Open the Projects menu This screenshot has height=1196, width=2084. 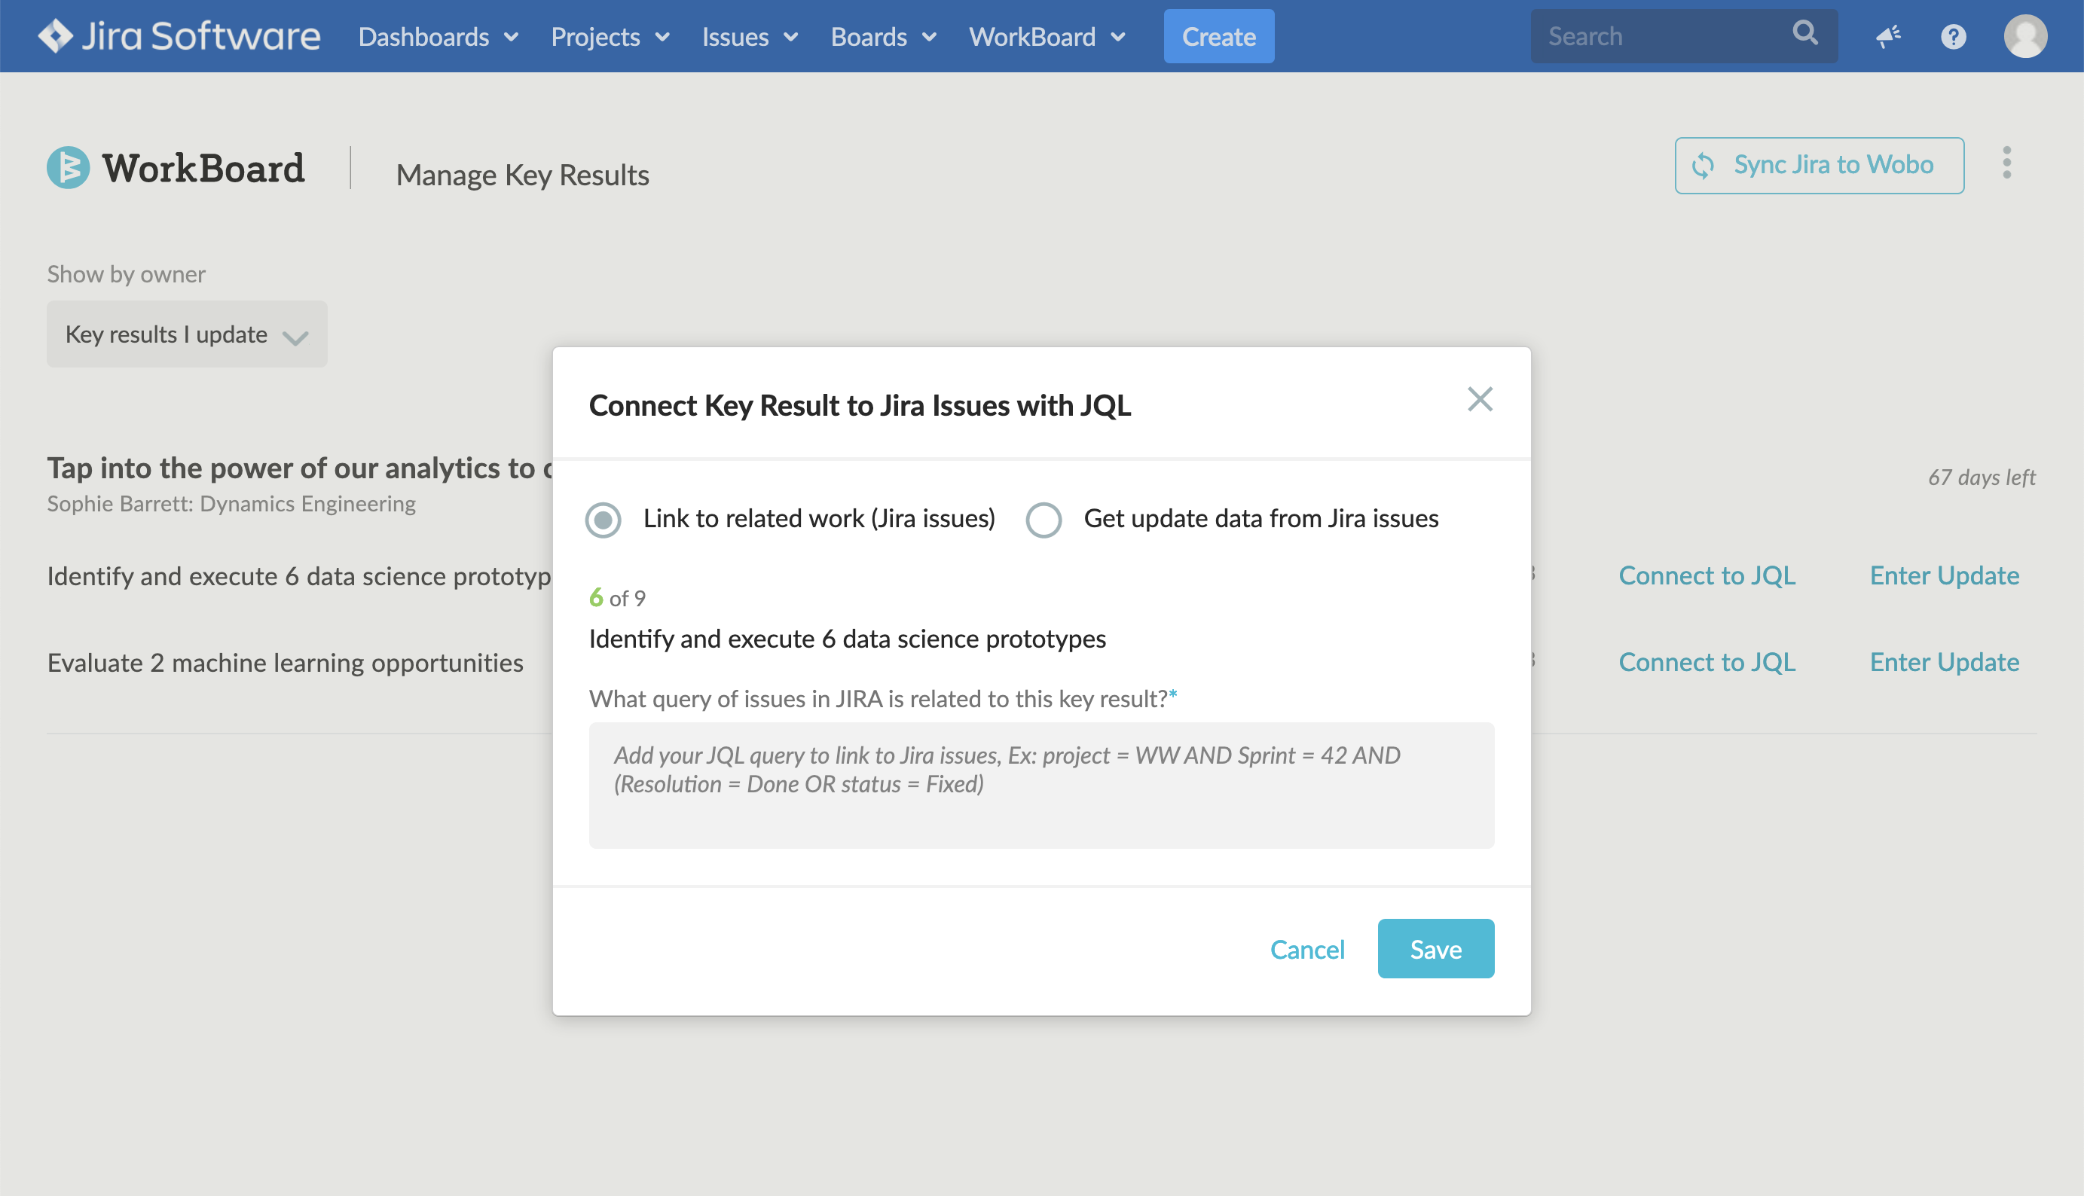pos(610,36)
